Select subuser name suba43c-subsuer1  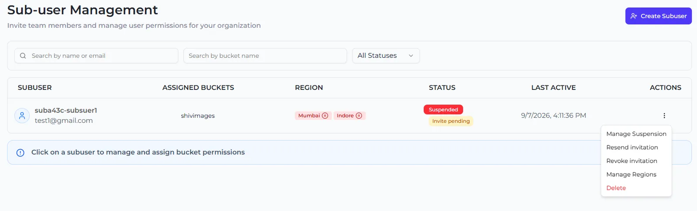click(66, 110)
